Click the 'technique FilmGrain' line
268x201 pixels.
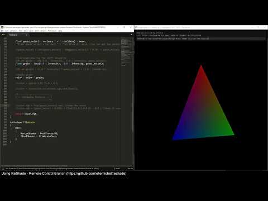22,122
